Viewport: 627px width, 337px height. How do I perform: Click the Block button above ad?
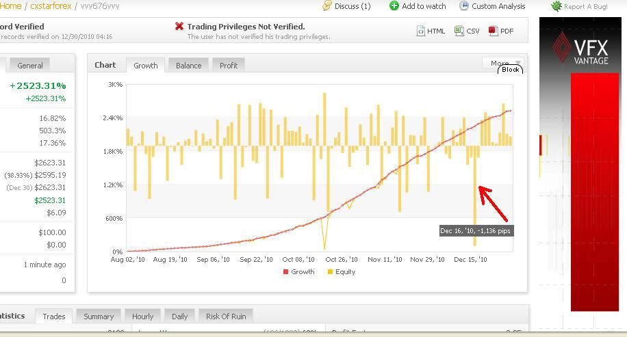tap(511, 70)
